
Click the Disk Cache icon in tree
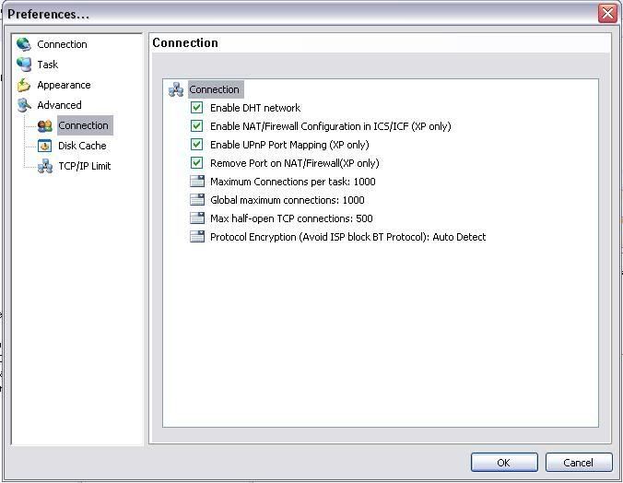pyautogui.click(x=45, y=146)
